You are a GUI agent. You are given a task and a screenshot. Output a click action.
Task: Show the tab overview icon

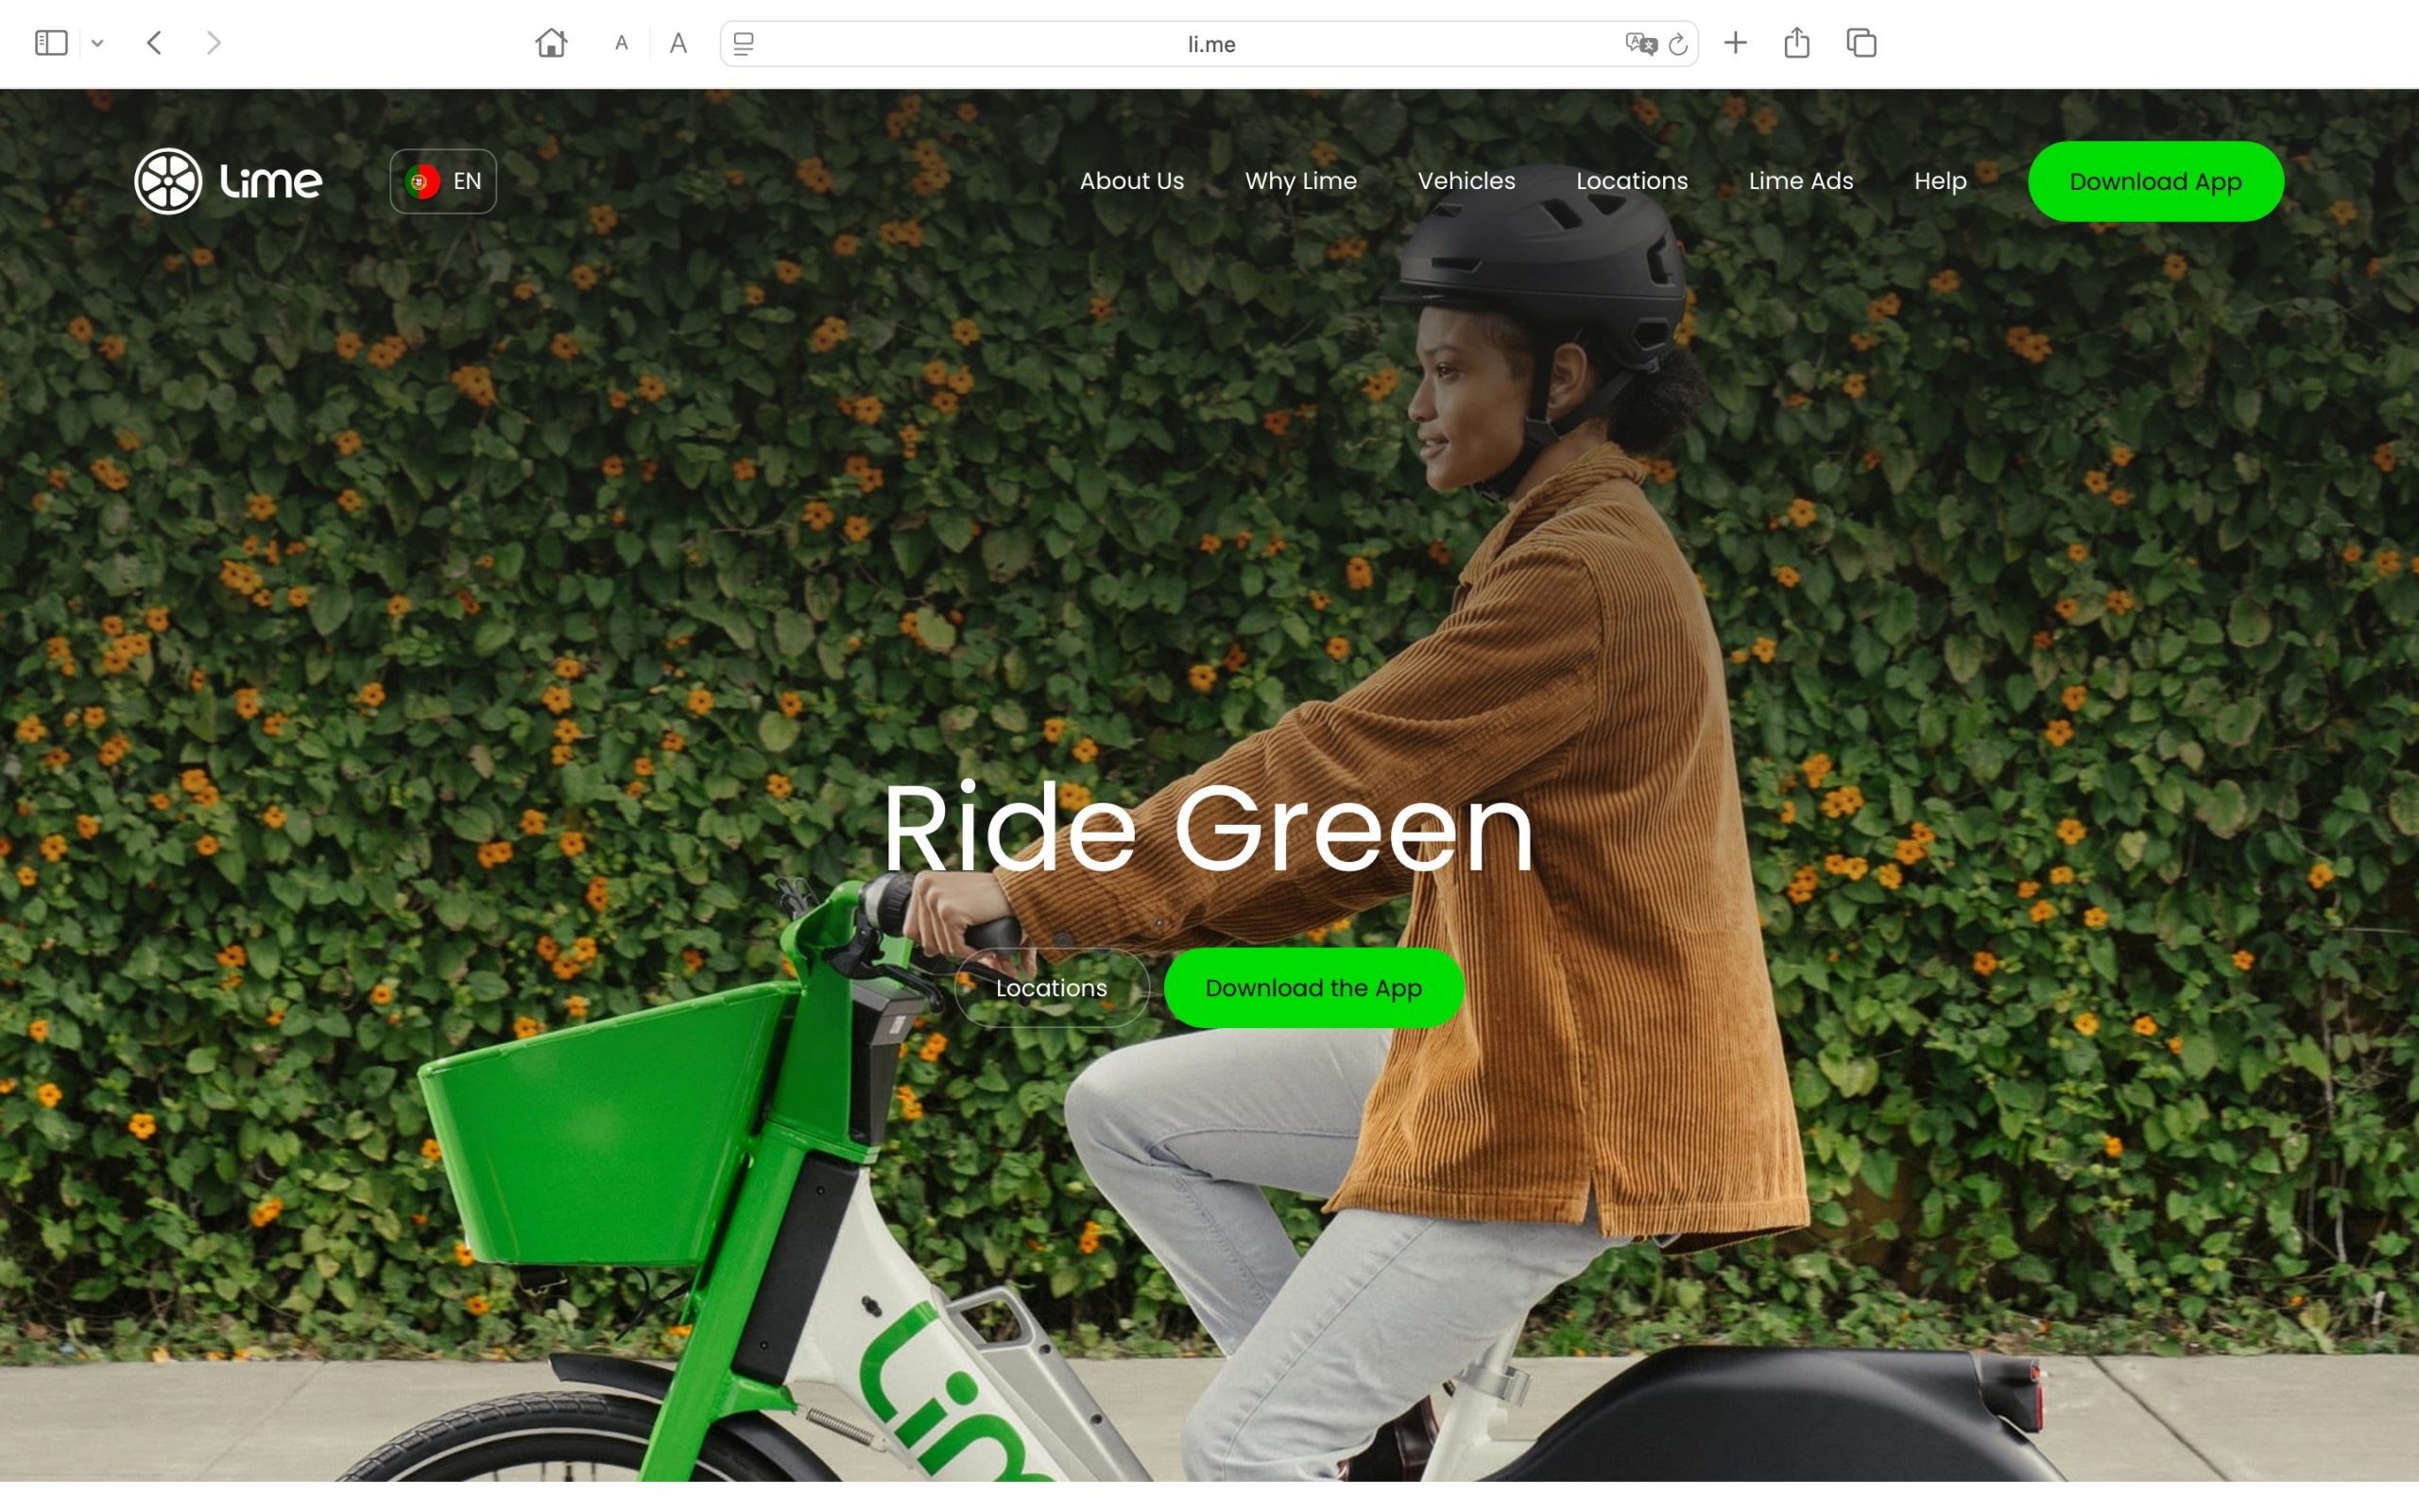[1861, 43]
